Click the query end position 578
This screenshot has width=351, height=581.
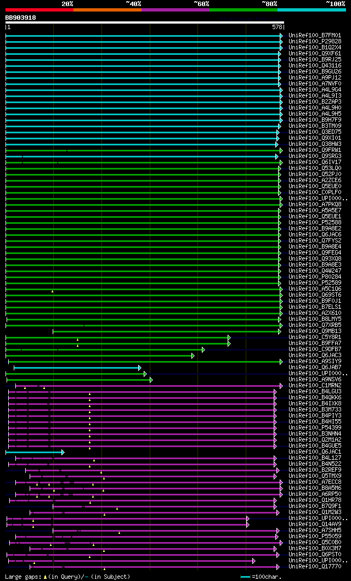277,27
